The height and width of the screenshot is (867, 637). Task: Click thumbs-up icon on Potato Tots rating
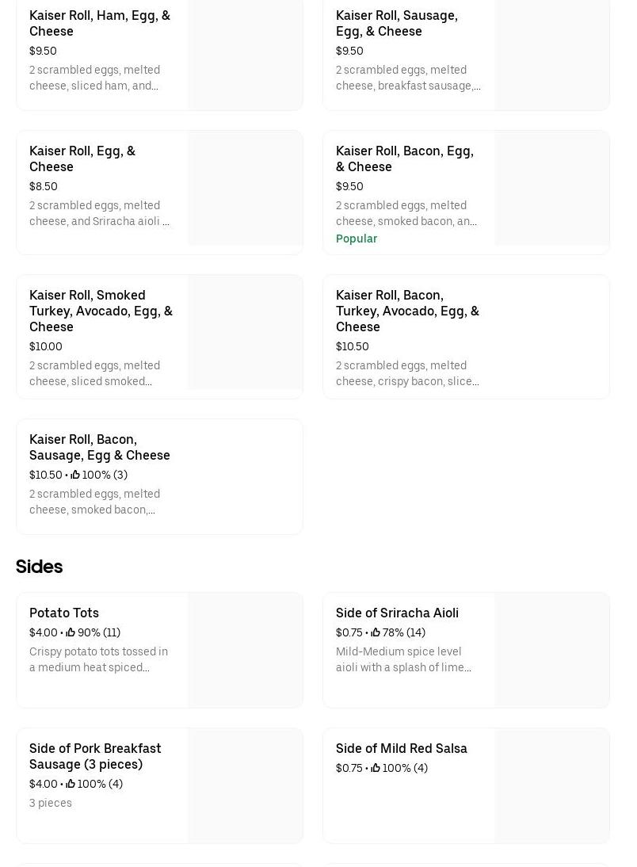tap(71, 632)
